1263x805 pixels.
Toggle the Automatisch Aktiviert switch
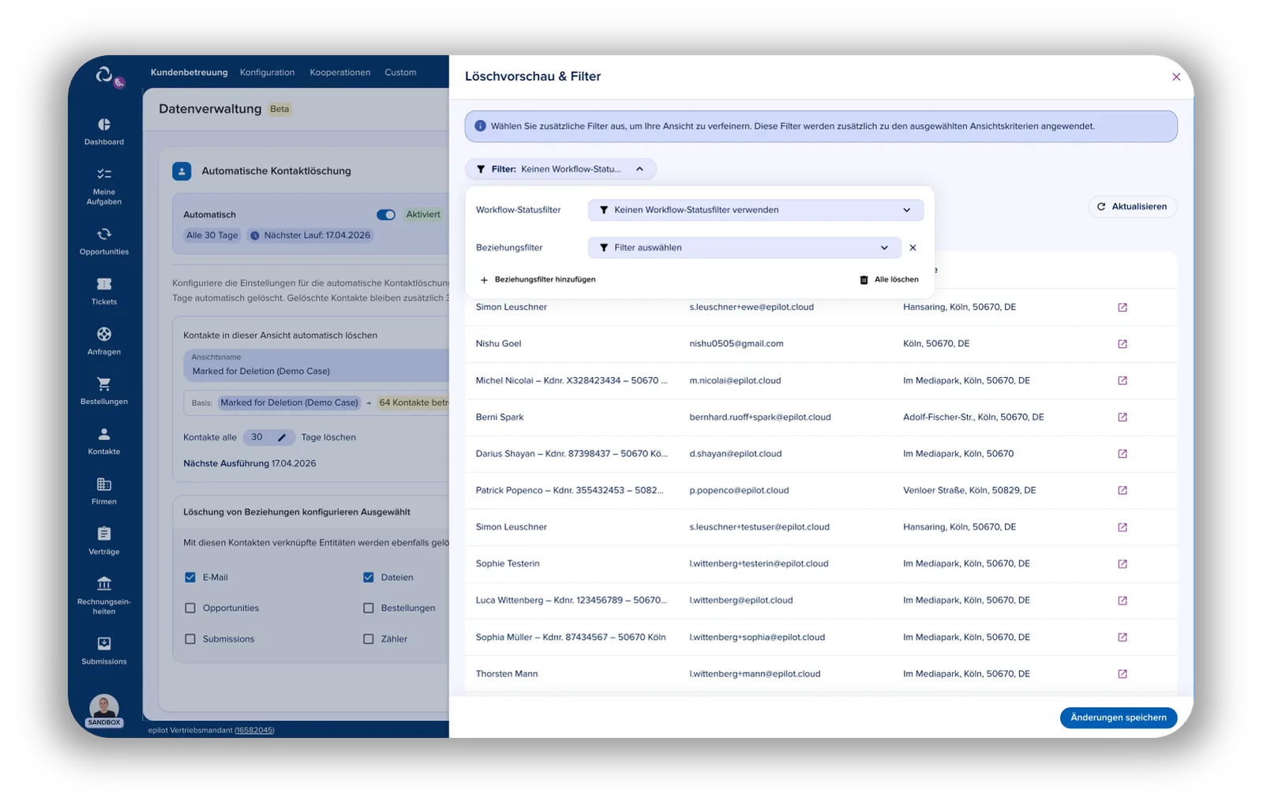tap(386, 215)
